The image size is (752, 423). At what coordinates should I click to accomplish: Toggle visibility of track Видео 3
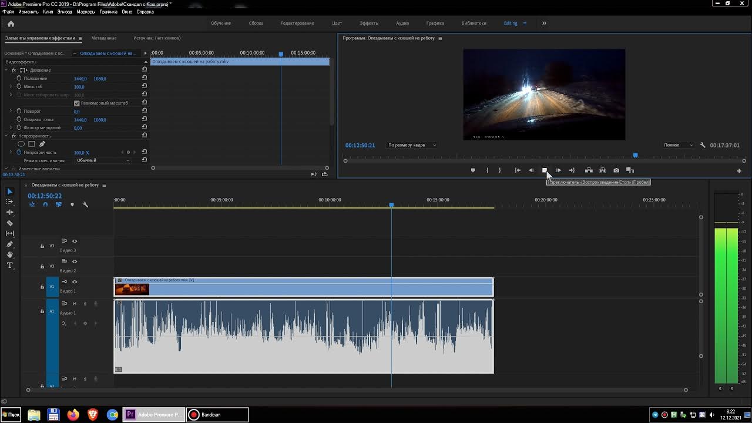point(75,241)
